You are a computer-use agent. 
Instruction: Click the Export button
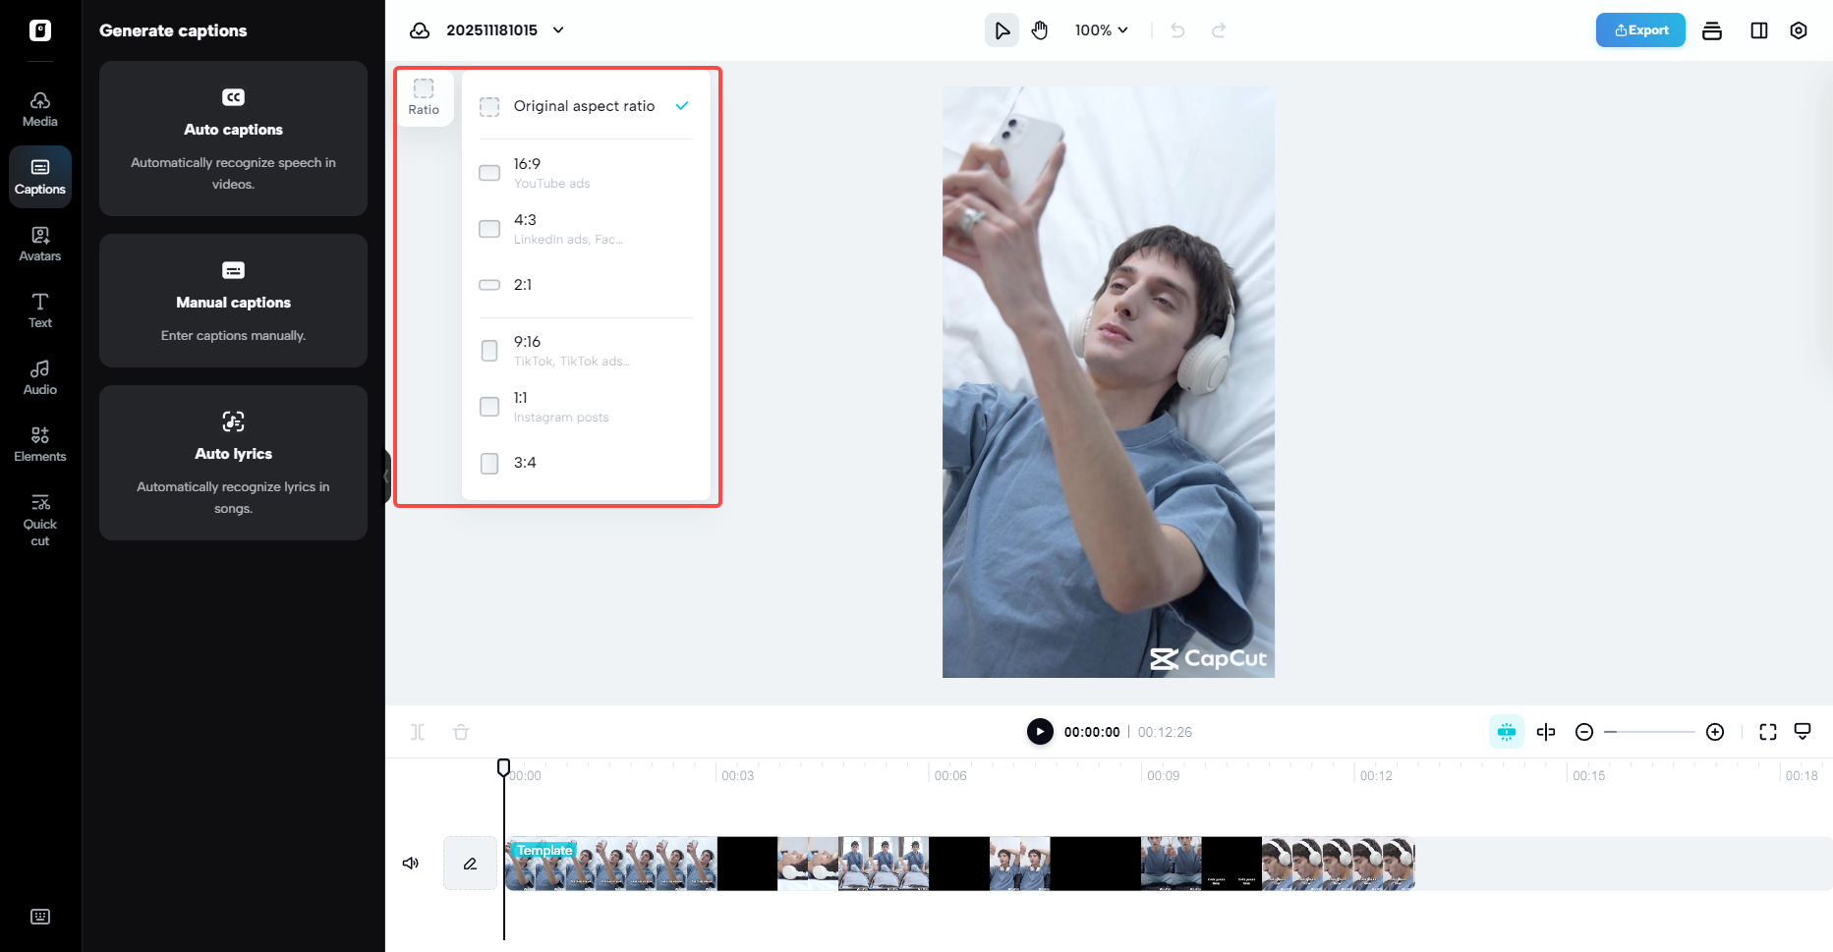pyautogui.click(x=1640, y=30)
